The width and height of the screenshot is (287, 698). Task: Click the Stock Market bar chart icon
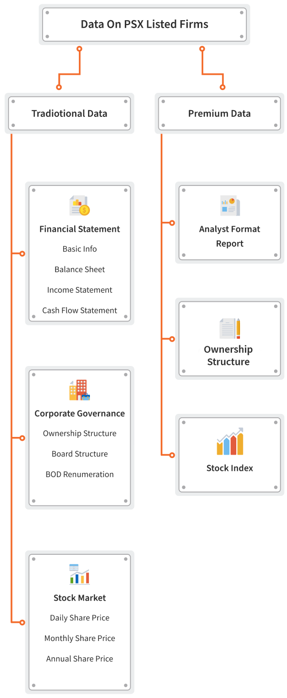(x=79, y=574)
